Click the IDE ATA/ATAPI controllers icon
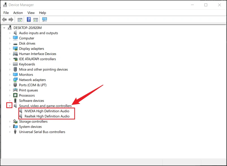This screenshot has height=166, width=227. (15, 59)
